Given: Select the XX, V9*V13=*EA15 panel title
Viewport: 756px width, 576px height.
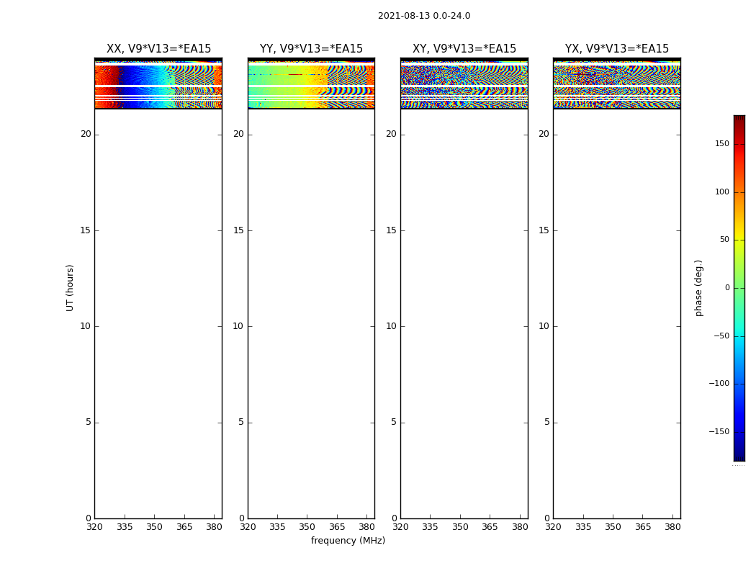Looking at the screenshot, I should point(158,49).
